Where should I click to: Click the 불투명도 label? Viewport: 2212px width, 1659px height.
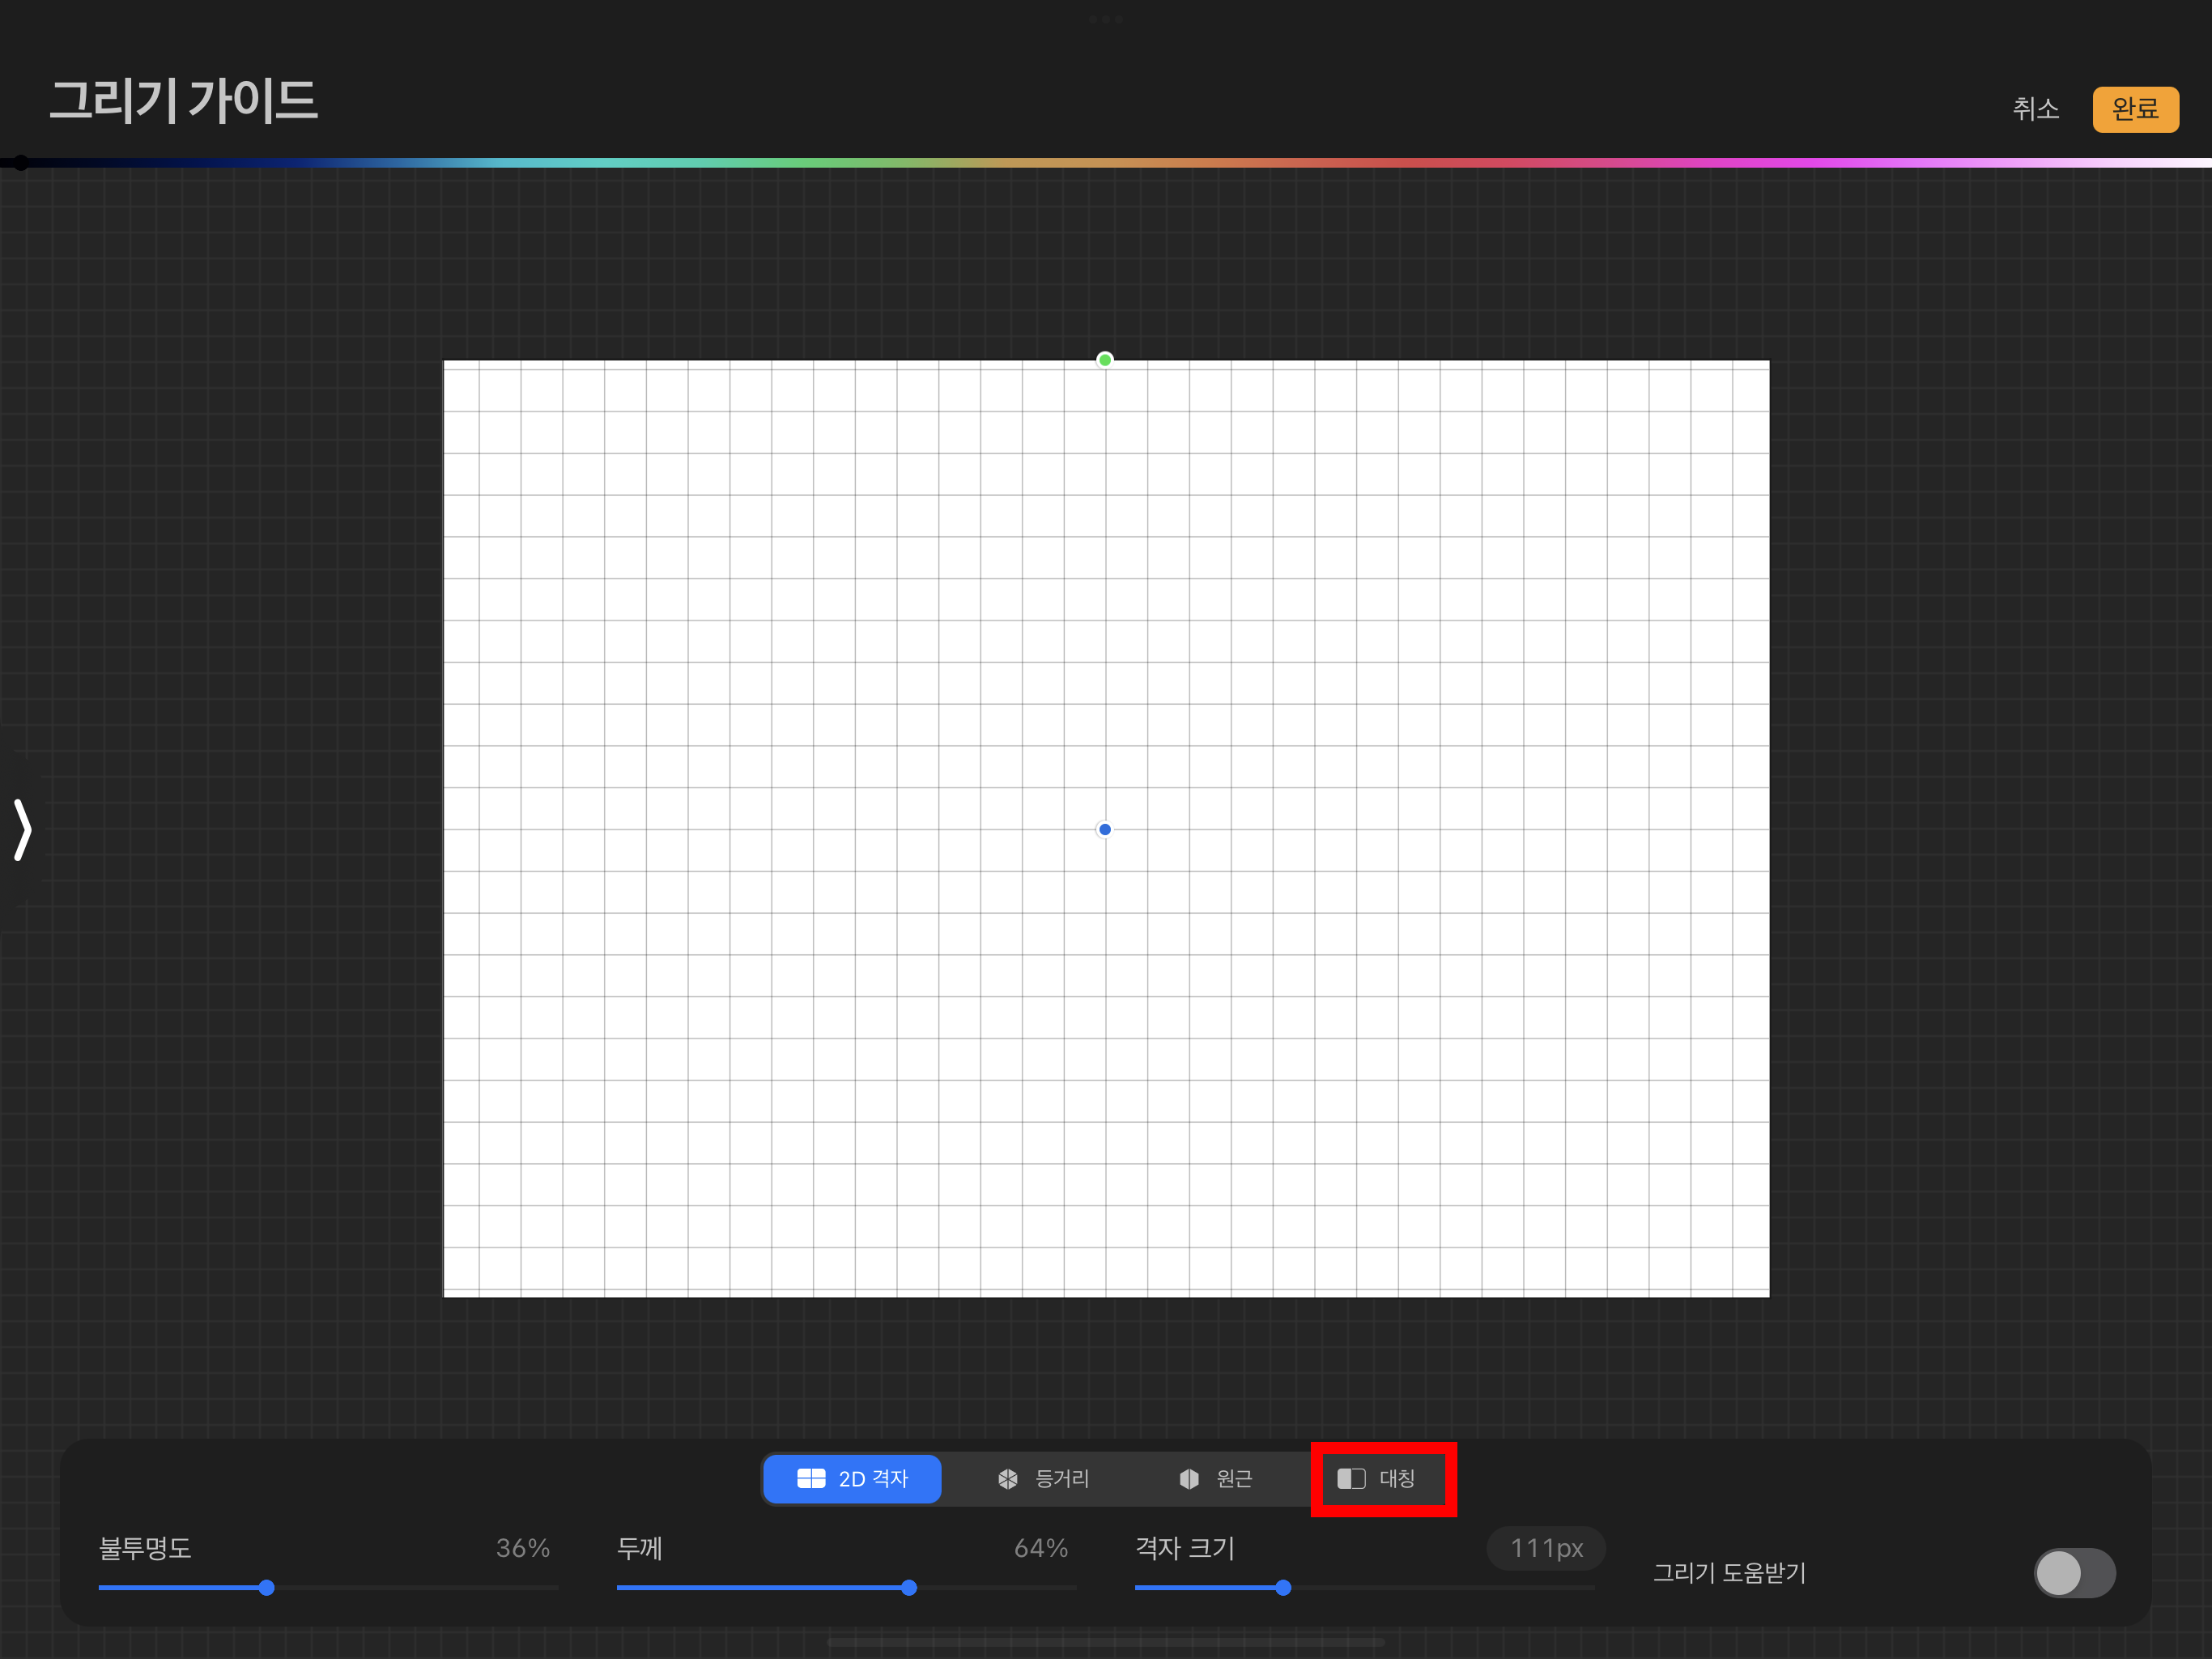[x=145, y=1548]
